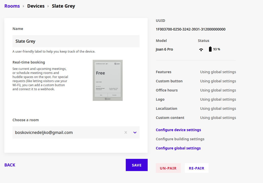Click Using global settings beside Features

218,72
